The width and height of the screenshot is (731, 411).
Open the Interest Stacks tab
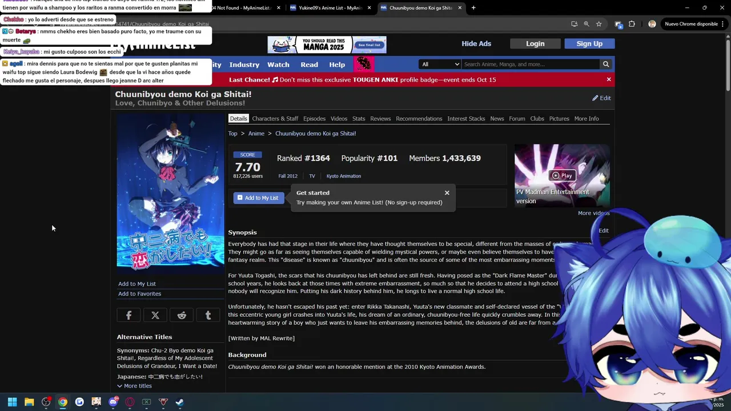(x=466, y=119)
